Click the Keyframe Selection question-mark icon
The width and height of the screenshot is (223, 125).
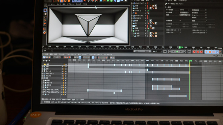(201, 52)
